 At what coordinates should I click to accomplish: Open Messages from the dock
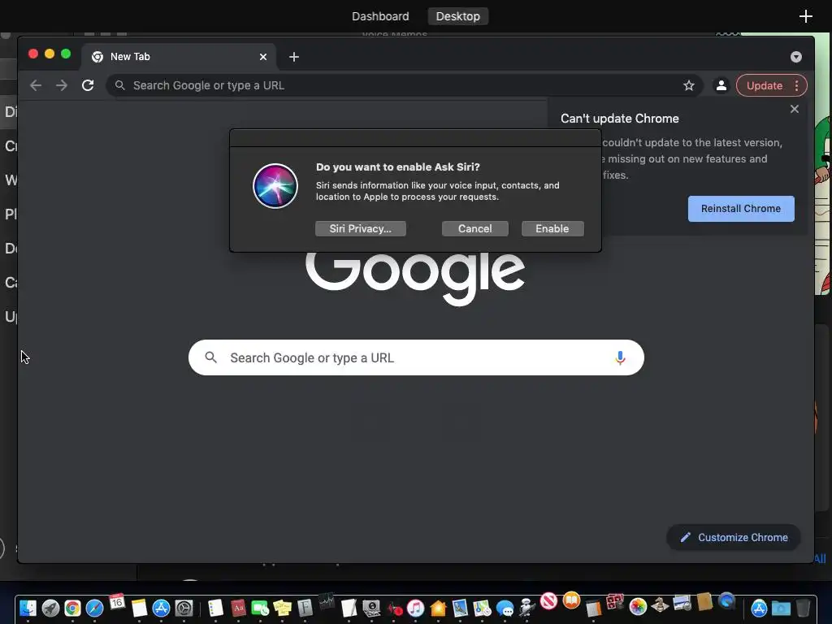click(505, 608)
